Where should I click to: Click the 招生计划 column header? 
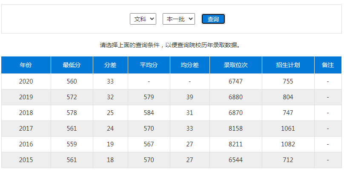click(288, 65)
